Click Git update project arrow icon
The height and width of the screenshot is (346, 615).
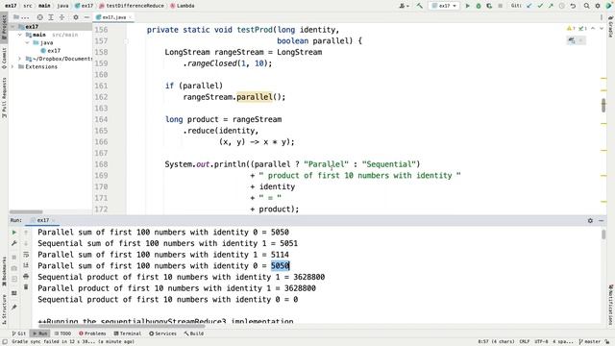tap(529, 6)
